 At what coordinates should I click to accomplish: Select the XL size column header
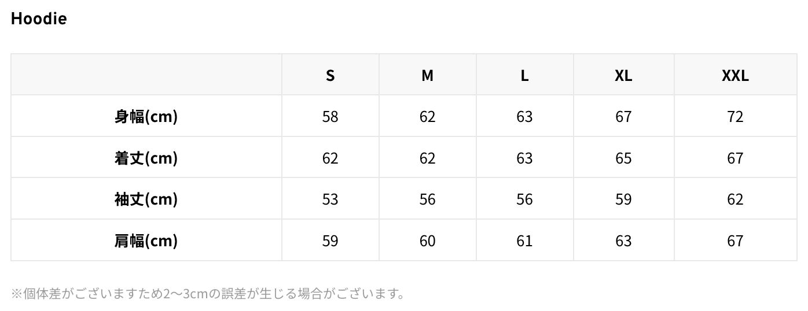[x=623, y=75]
